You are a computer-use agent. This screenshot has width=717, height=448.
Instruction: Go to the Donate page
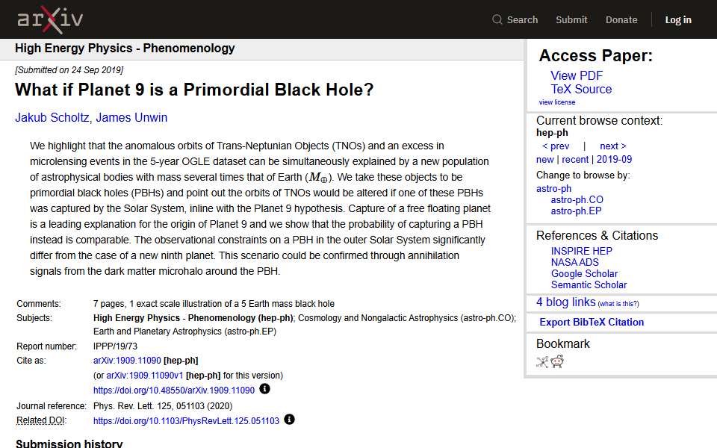tap(621, 19)
